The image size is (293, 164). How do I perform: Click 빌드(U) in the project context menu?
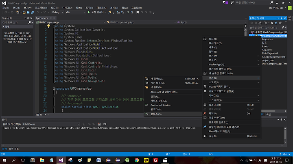pyautogui.click(x=232, y=39)
